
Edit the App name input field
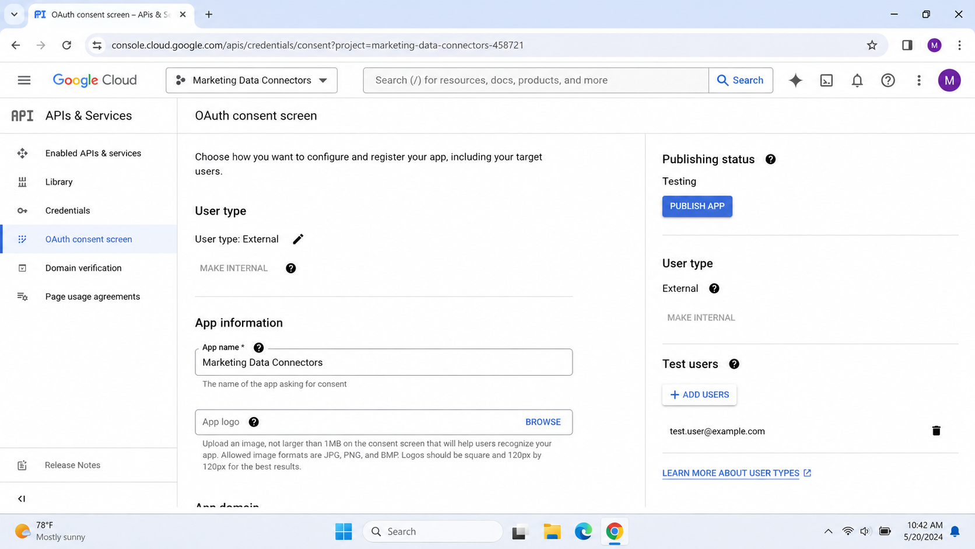(384, 362)
